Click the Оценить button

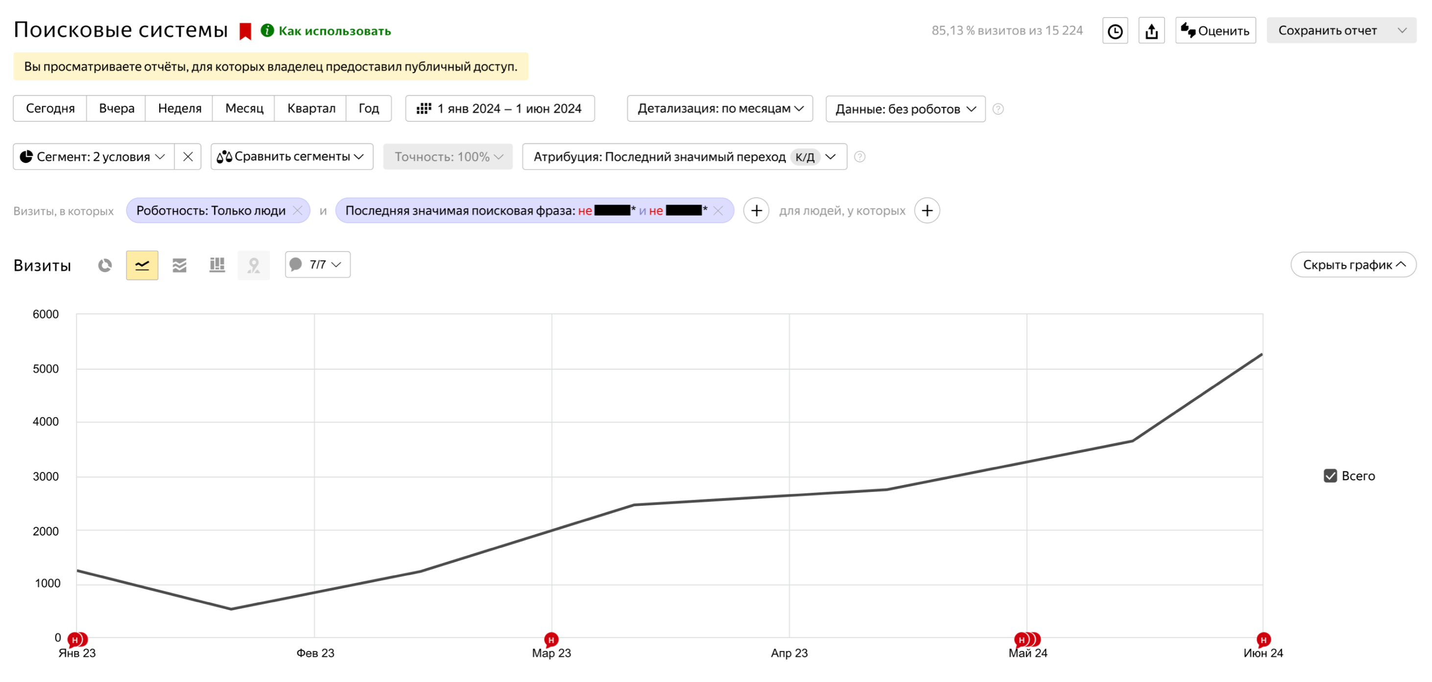(1215, 30)
